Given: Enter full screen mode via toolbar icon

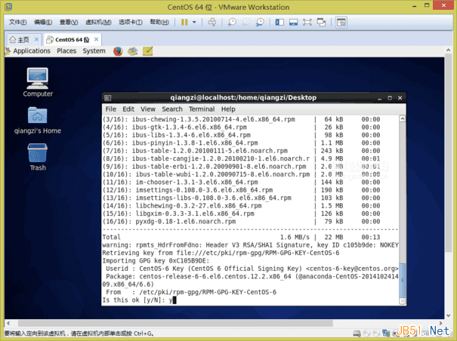Looking at the screenshot, I should coord(307,22).
